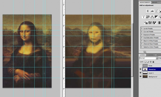This screenshot has height=97, width=161.
Task: Add a Black & White adjustment
Action: coord(156,17)
